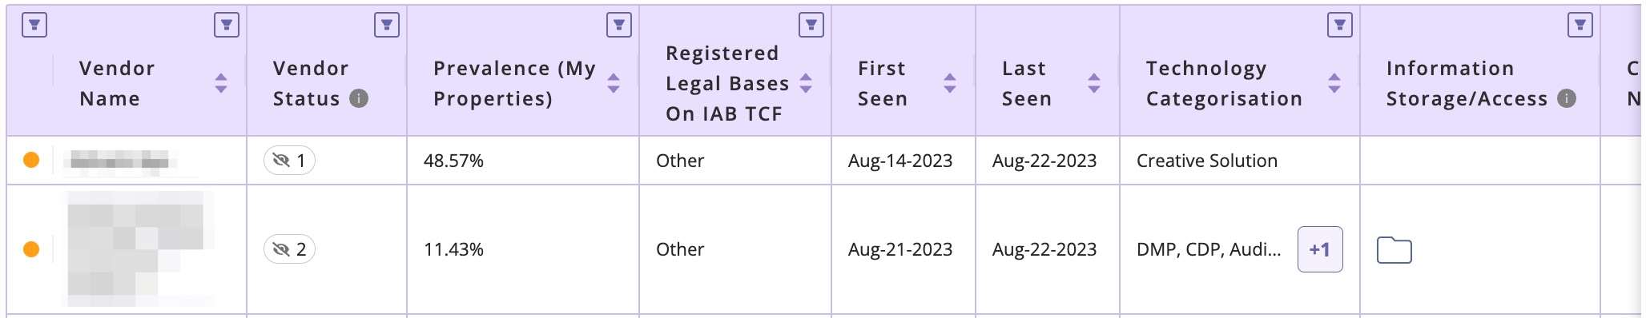Click hidden-eye badge showing 1
1646x318 pixels.
(x=289, y=161)
